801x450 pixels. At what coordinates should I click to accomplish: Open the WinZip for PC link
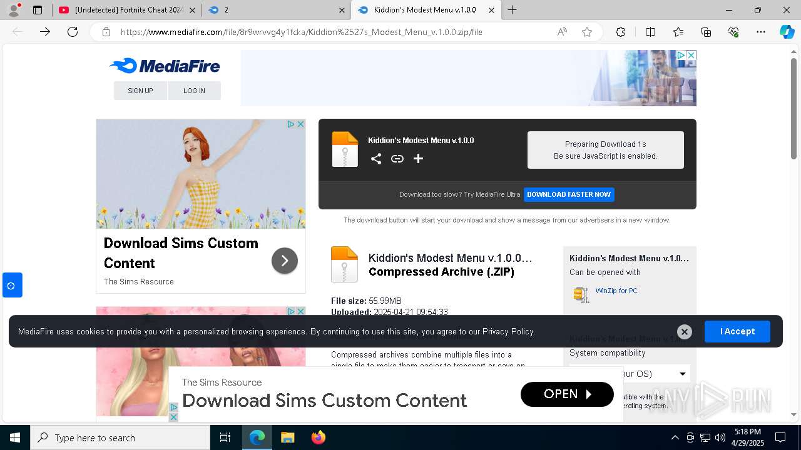[616, 291]
